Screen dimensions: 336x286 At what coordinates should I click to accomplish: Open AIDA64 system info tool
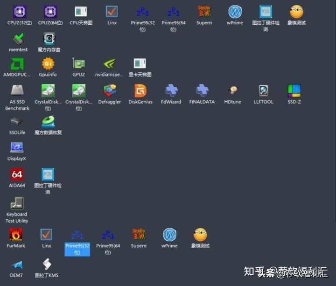17,175
